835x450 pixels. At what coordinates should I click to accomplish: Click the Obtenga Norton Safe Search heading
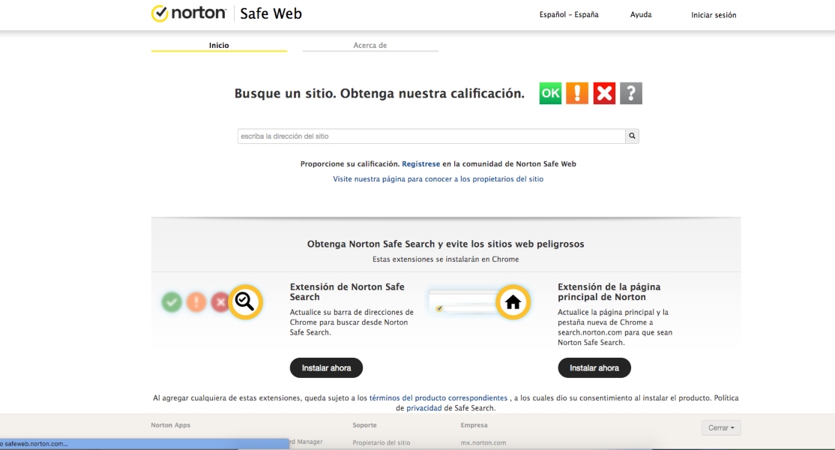click(446, 244)
